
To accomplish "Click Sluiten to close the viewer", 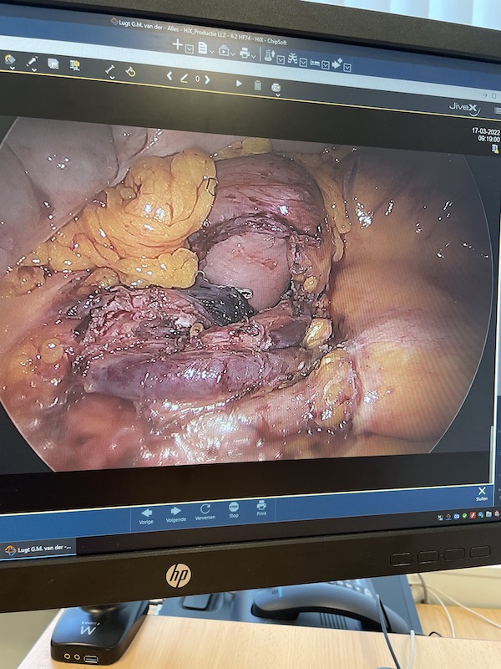I will (x=482, y=494).
